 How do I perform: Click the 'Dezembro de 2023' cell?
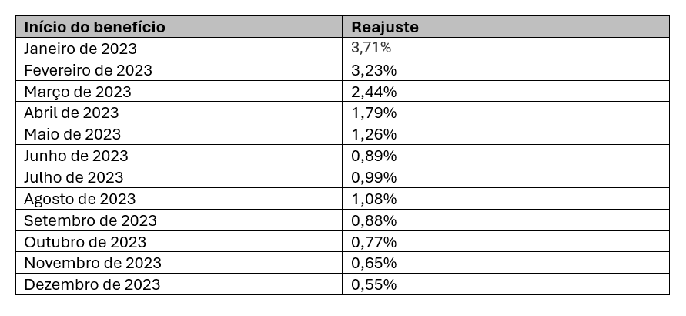click(x=179, y=284)
